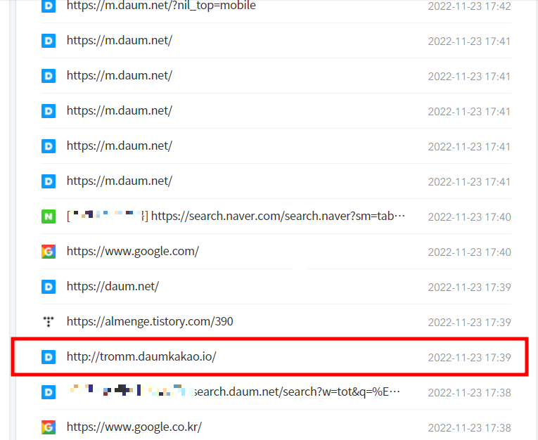
Task: Click the Google favicon beside www.google.co.kr
Action: [49, 427]
